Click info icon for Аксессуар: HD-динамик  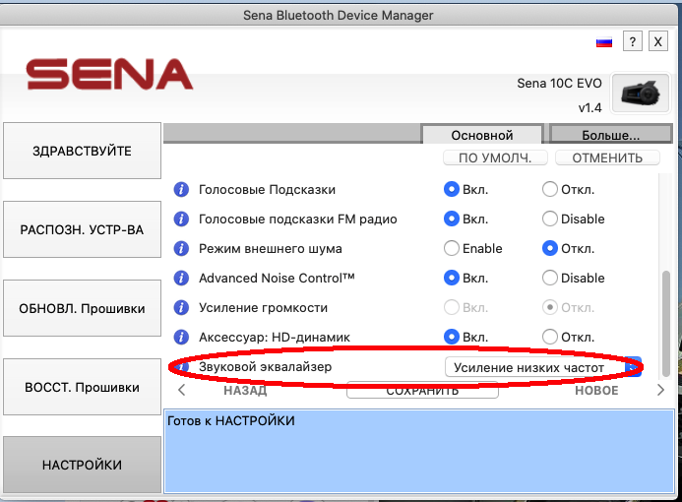click(181, 337)
